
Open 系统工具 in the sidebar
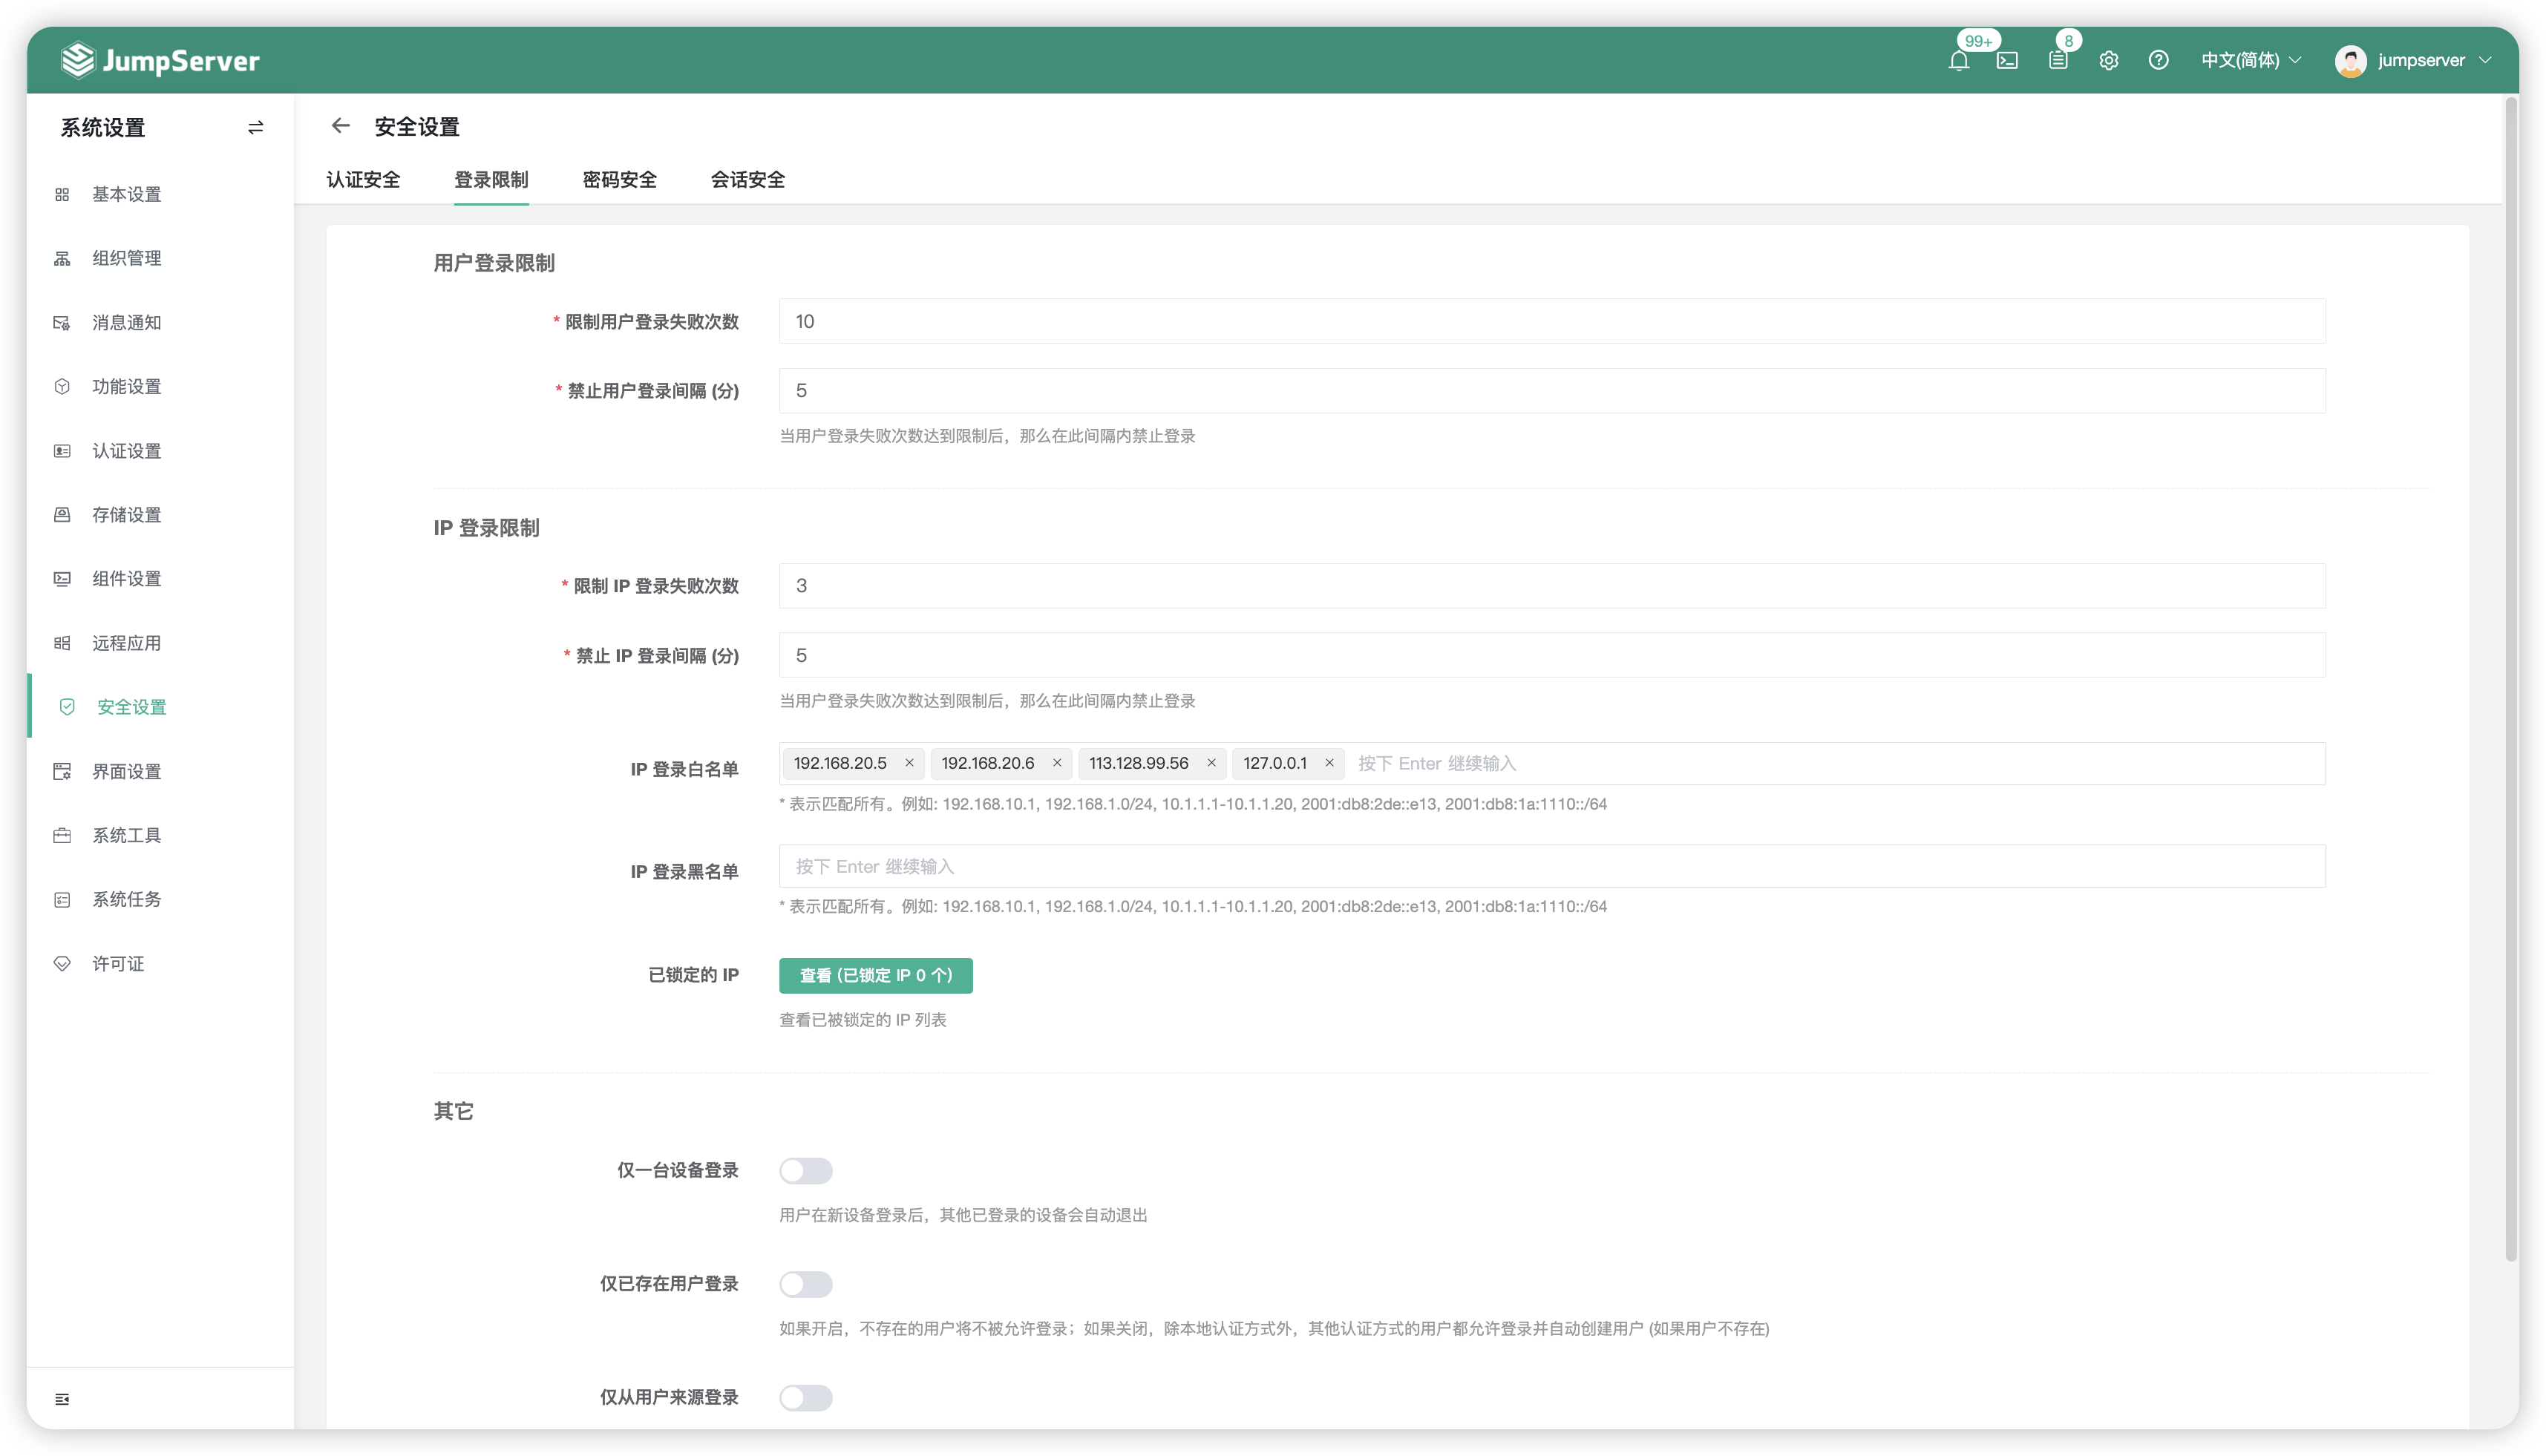tap(160, 835)
